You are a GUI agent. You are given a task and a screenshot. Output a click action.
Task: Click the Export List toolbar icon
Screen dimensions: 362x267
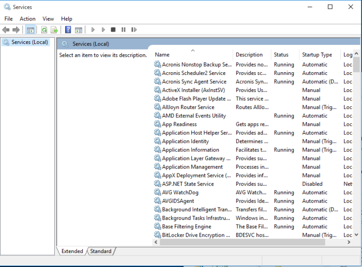coord(54,30)
